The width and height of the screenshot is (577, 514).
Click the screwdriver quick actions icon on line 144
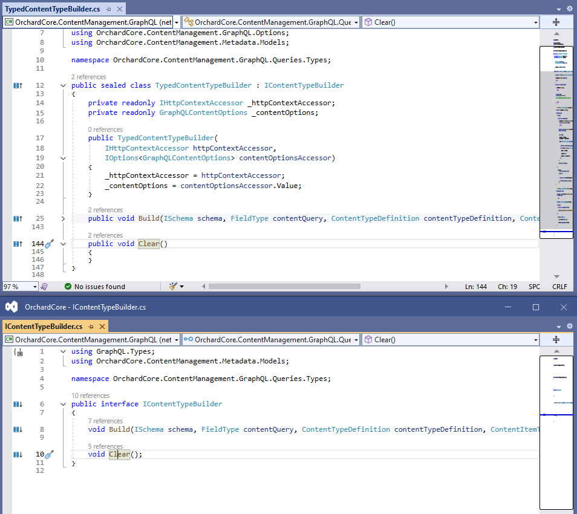click(50, 243)
